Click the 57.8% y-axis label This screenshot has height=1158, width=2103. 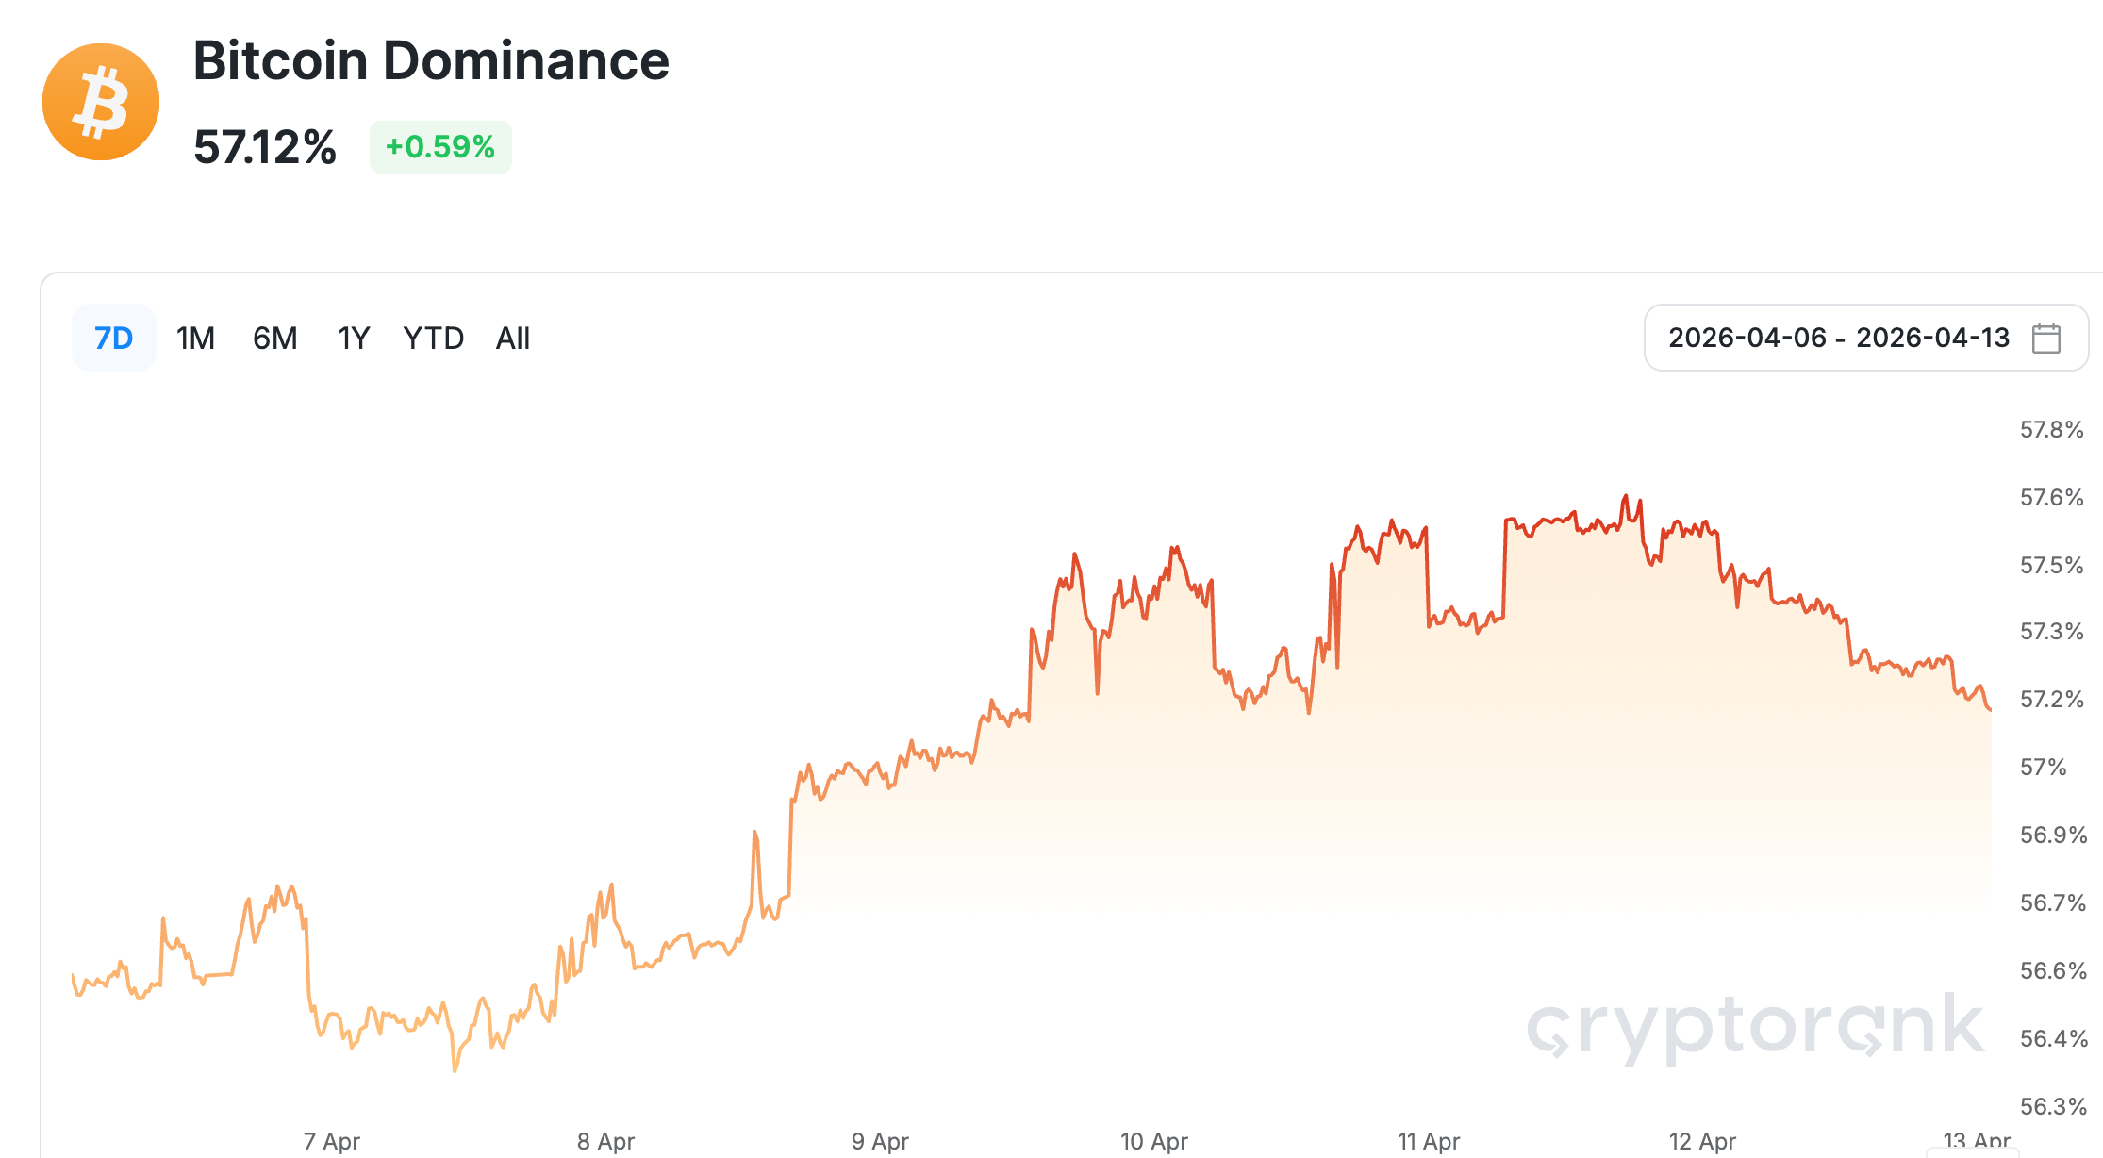pyautogui.click(x=2051, y=430)
